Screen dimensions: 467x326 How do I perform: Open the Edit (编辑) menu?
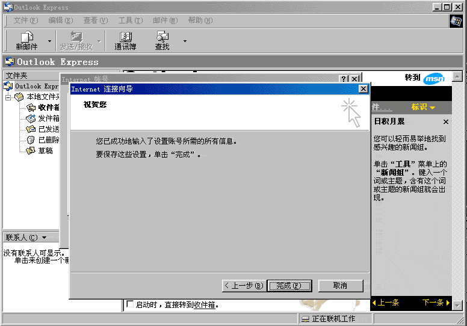click(60, 20)
